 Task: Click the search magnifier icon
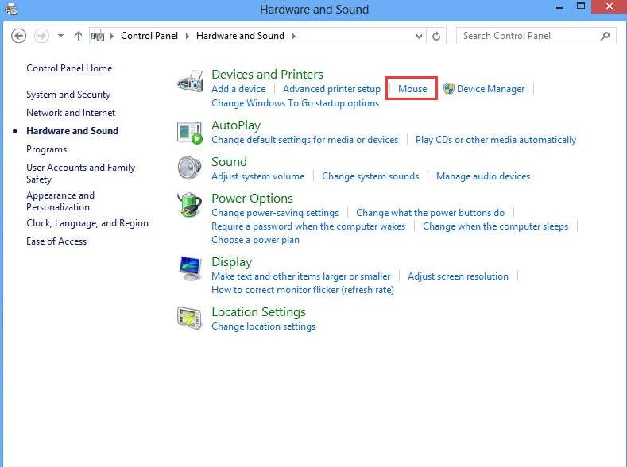(606, 36)
